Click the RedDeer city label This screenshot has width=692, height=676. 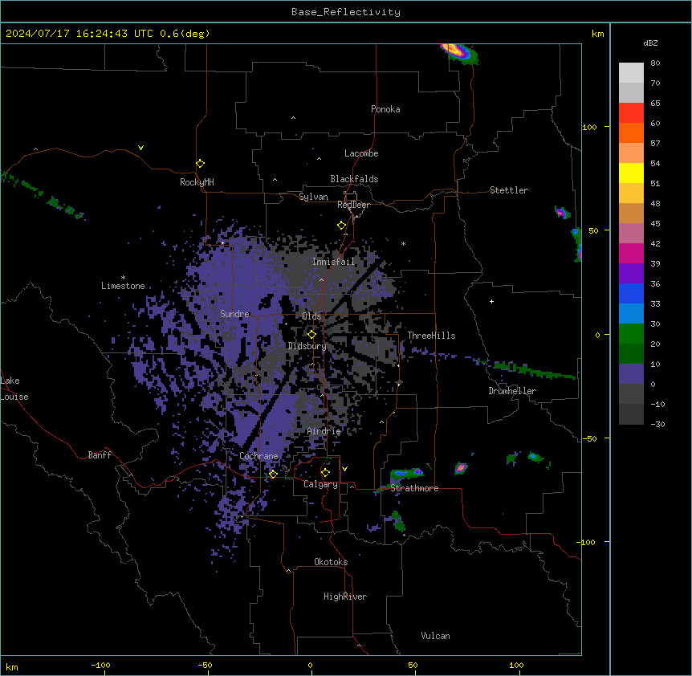pos(353,205)
